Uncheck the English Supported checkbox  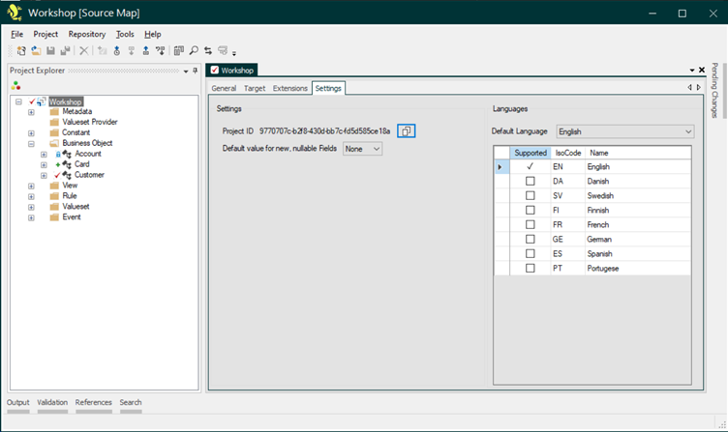pos(530,166)
